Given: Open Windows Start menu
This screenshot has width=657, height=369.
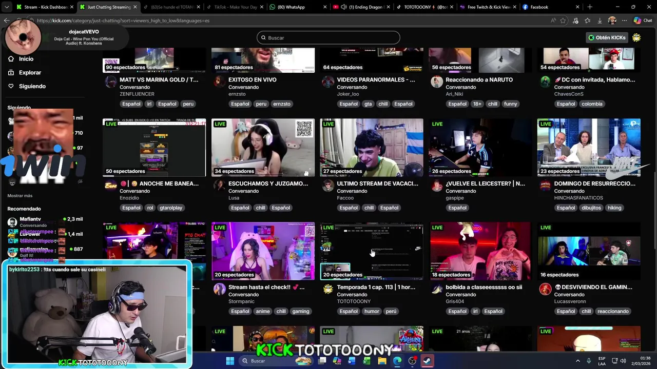Looking at the screenshot, I should [x=230, y=361].
